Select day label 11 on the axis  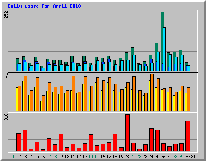click(x=72, y=157)
